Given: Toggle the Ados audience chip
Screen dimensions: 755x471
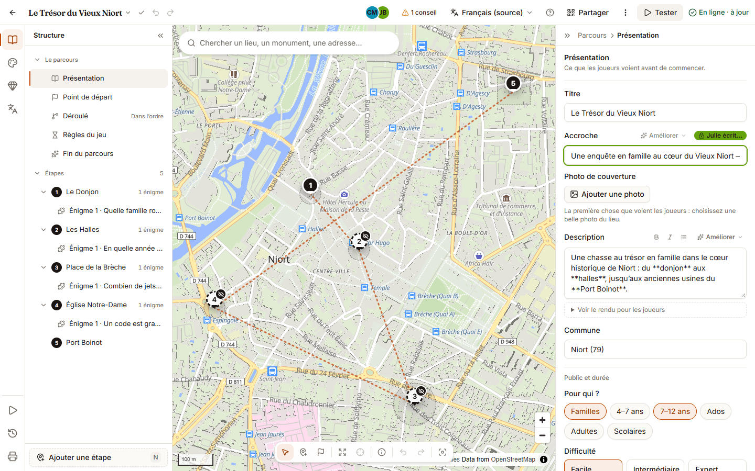Looking at the screenshot, I should 716,411.
